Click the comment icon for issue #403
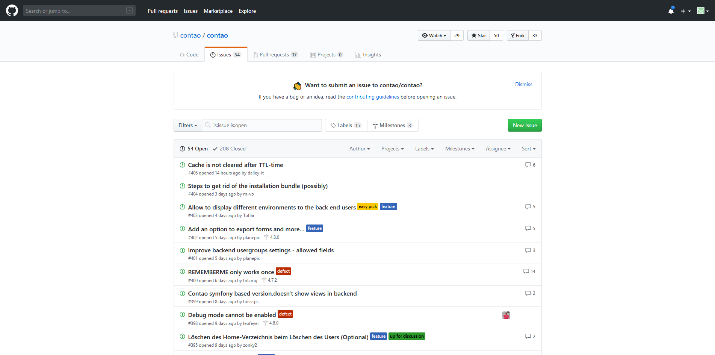Image resolution: width=715 pixels, height=355 pixels. pos(528,206)
